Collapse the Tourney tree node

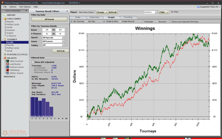coord(3,39)
